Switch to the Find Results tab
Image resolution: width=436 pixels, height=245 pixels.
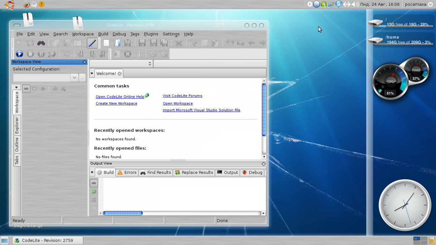(156, 172)
